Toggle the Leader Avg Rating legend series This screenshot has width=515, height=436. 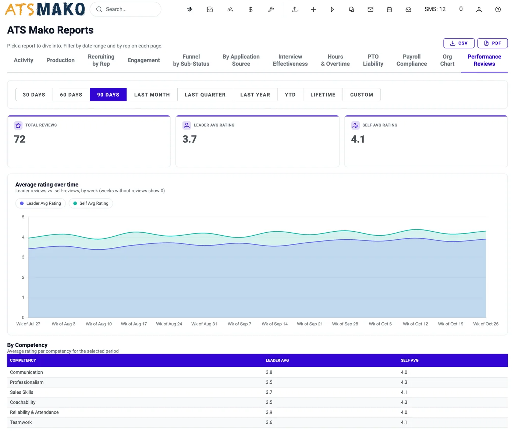[x=40, y=203]
